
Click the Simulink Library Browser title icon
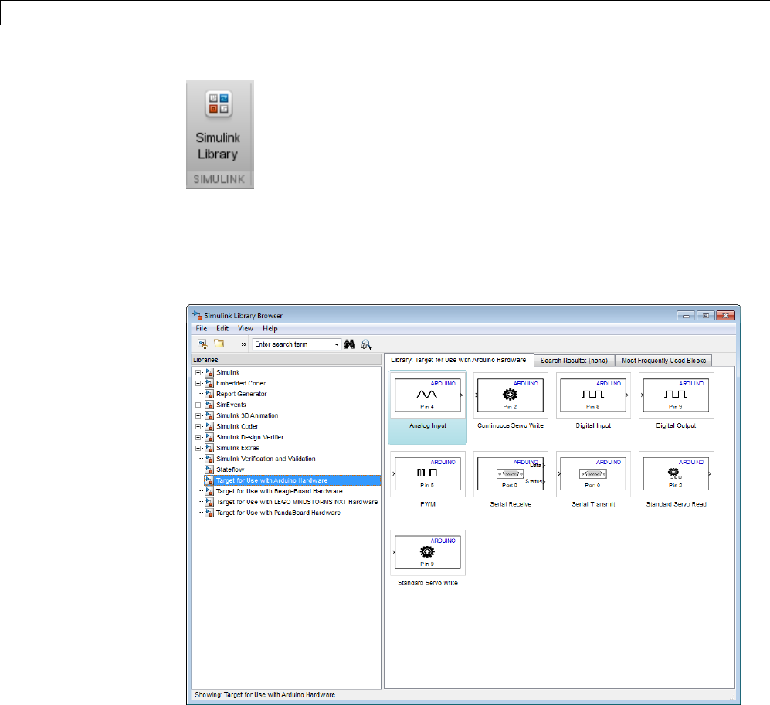[x=197, y=315]
